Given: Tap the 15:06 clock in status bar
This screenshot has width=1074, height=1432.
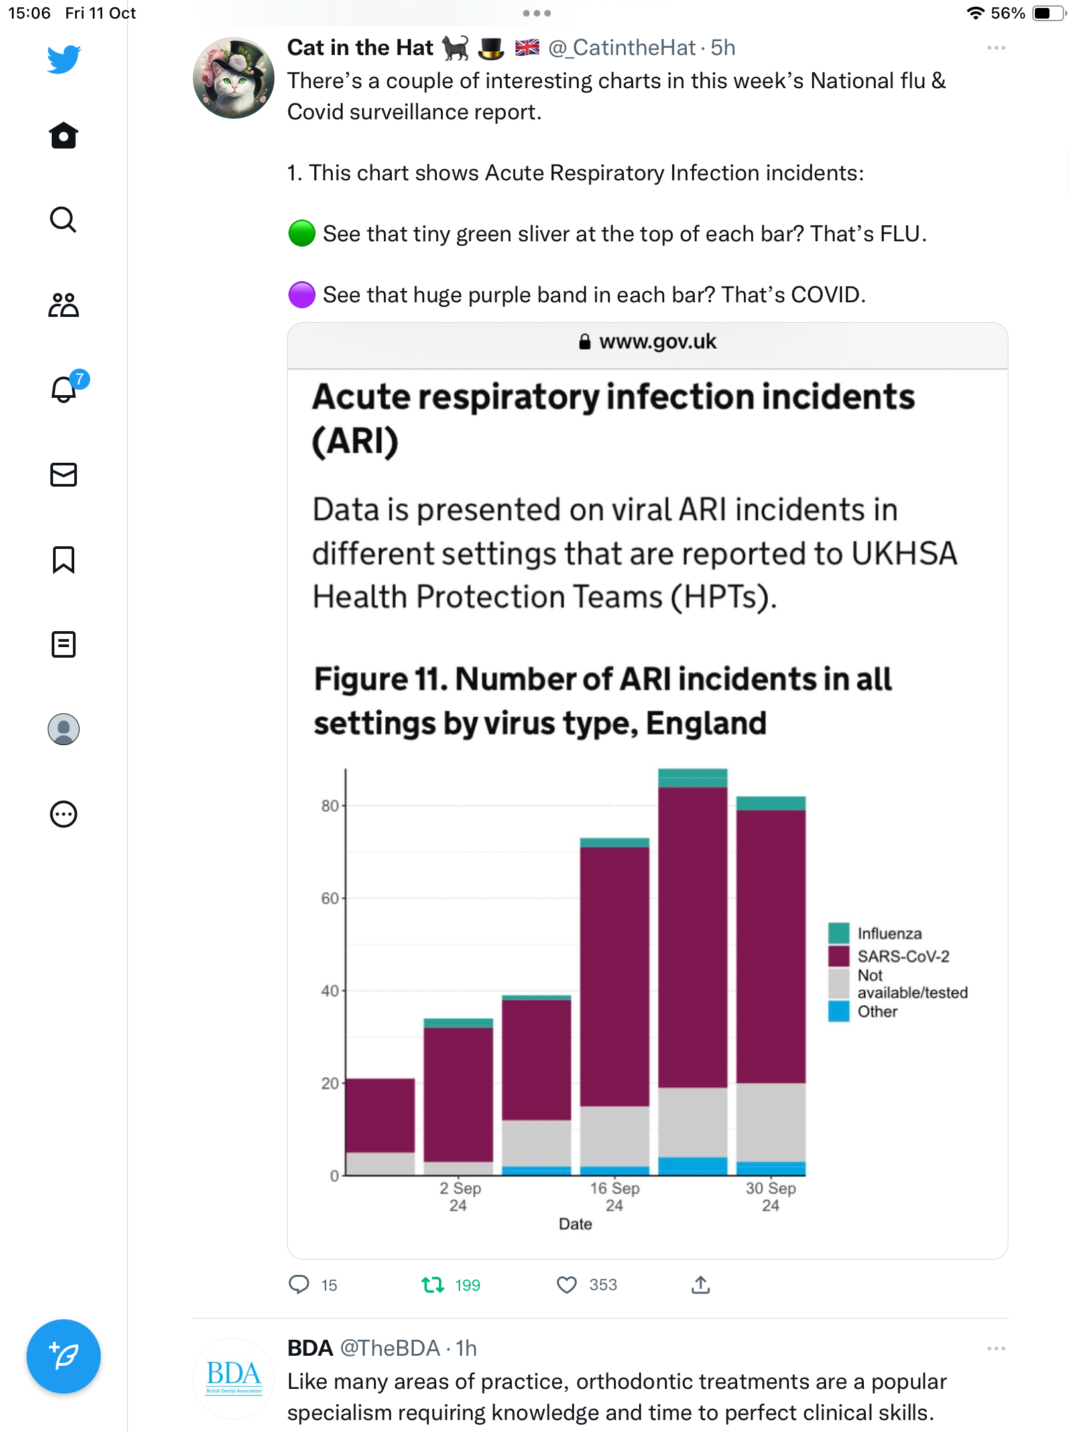Looking at the screenshot, I should click(29, 13).
